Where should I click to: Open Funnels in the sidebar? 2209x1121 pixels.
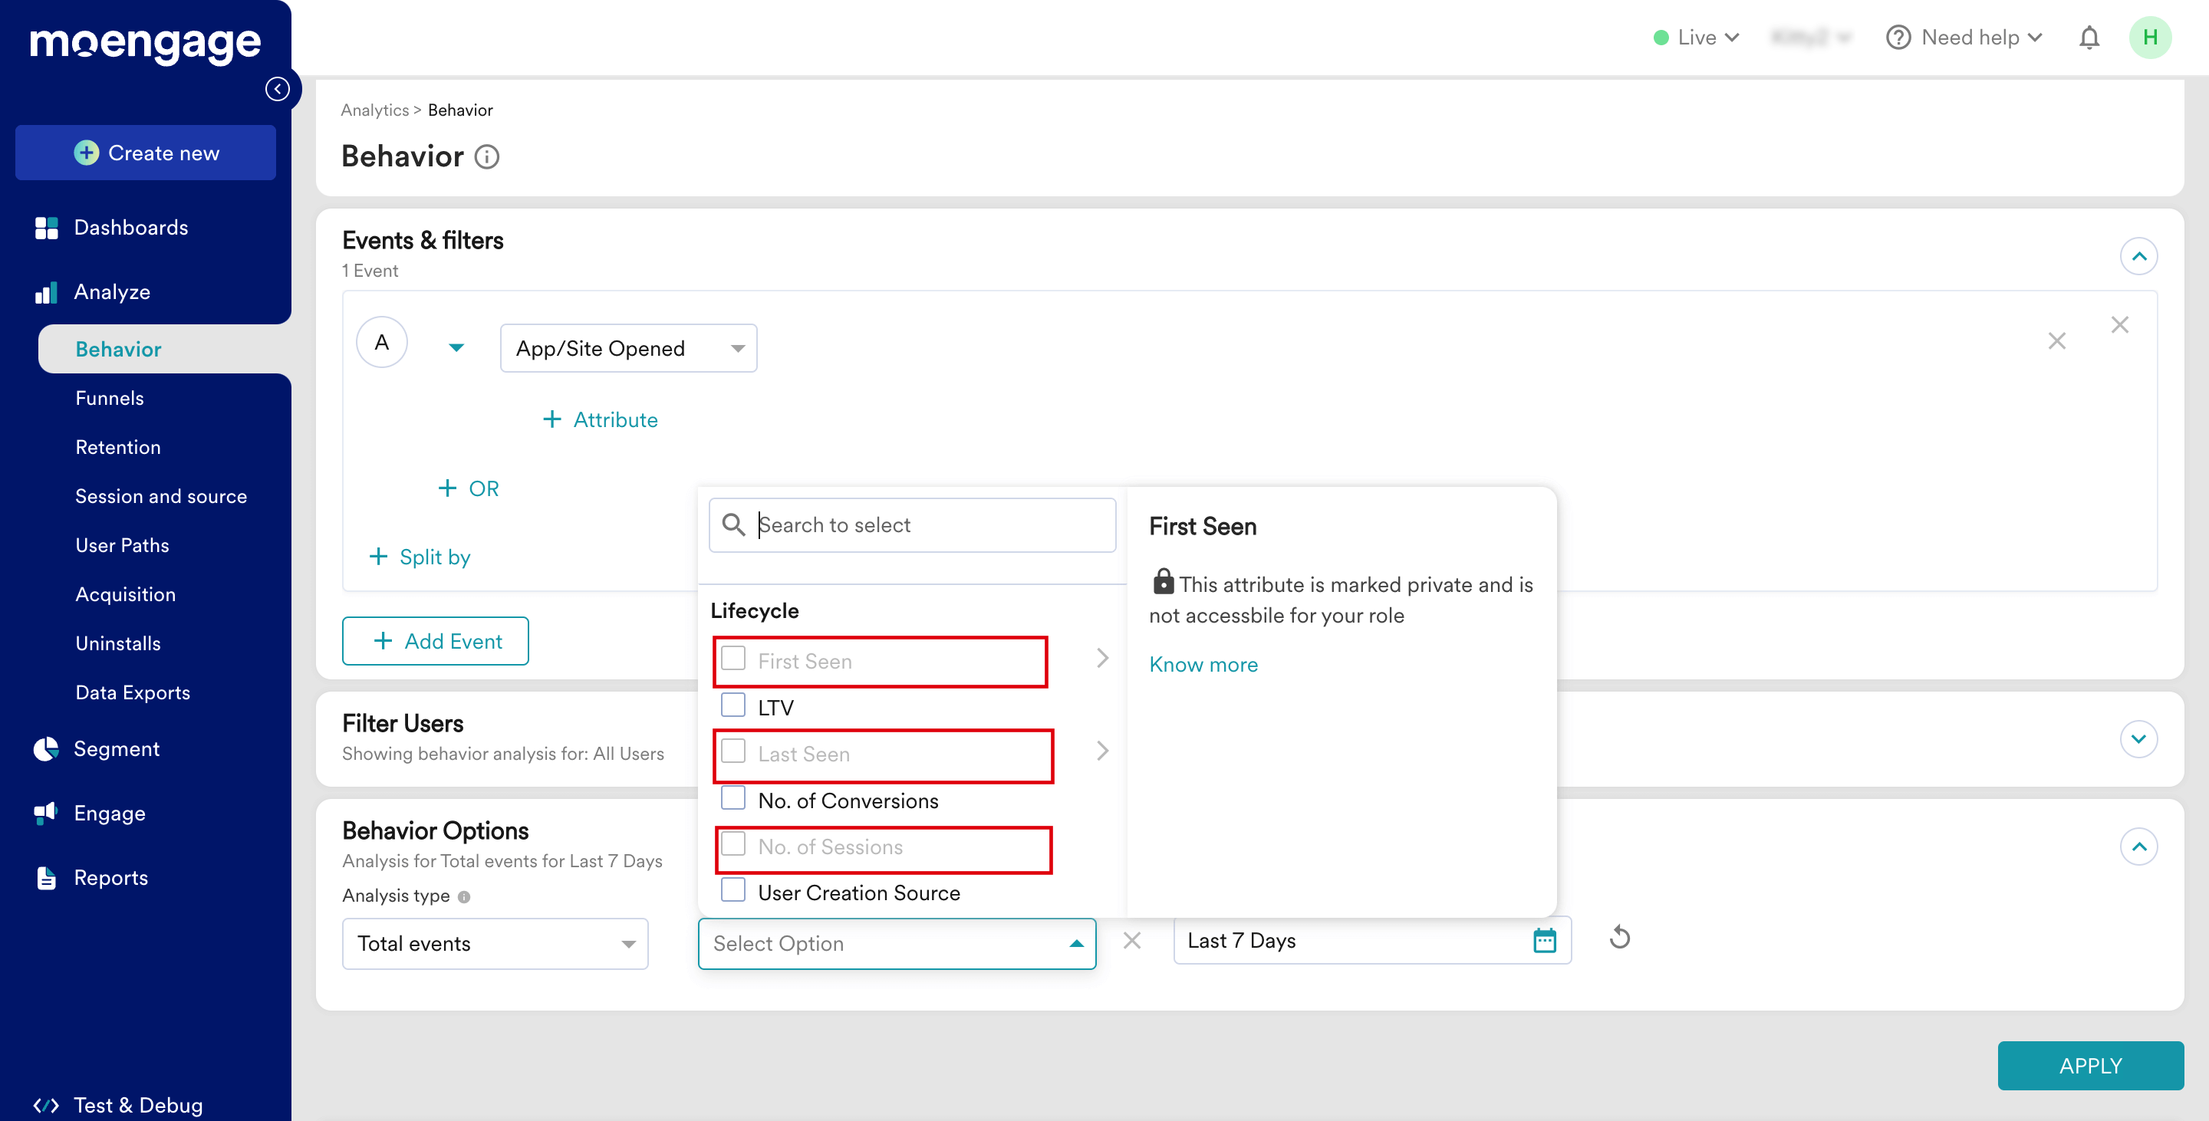click(110, 399)
